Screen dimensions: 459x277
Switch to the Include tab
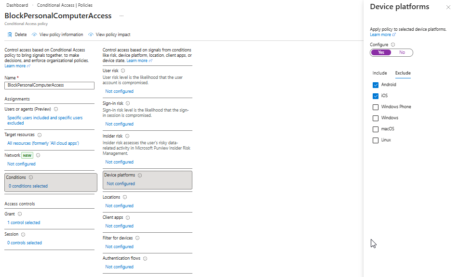click(x=379, y=73)
